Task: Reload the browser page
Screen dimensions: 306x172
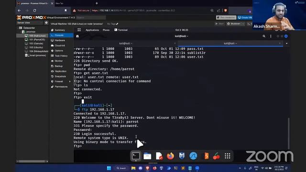Action: click(34, 11)
